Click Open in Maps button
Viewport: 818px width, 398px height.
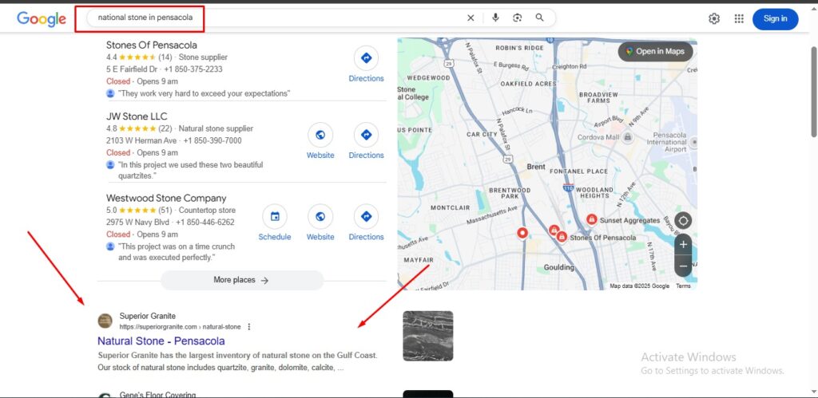655,52
